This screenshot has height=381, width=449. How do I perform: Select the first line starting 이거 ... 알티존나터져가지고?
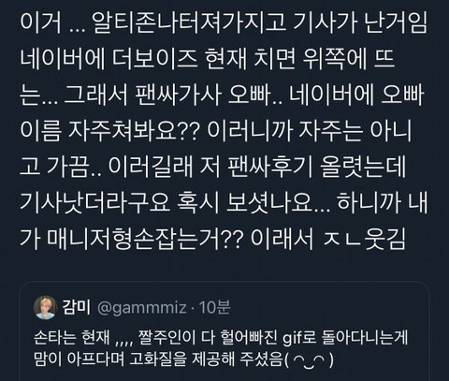pyautogui.click(x=223, y=22)
